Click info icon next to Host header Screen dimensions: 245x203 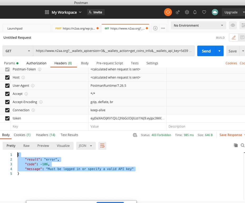coord(23,78)
